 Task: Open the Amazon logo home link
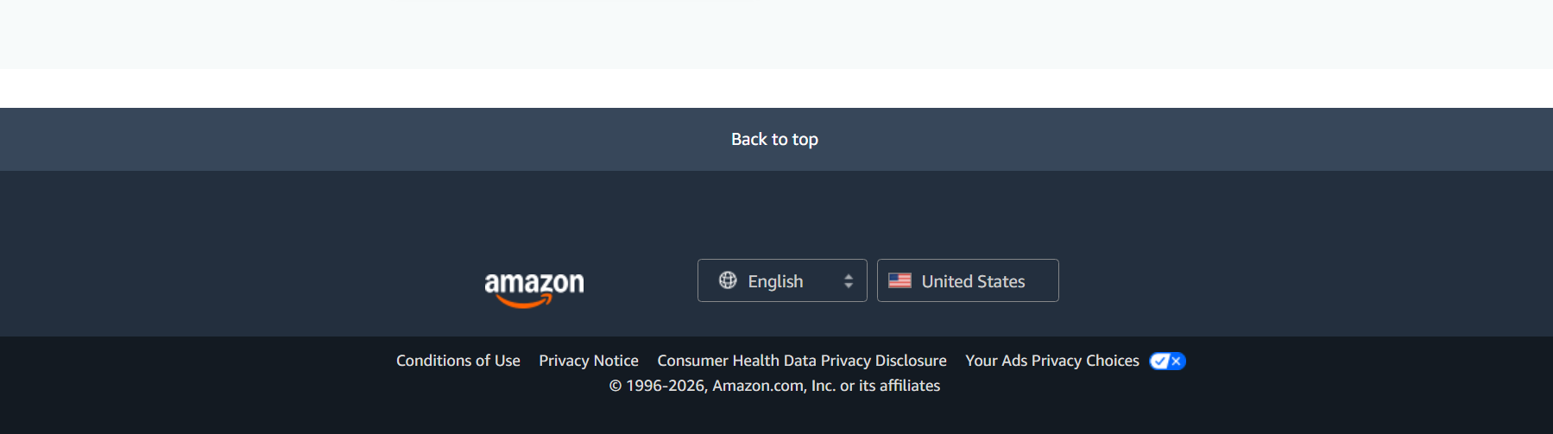coord(533,289)
